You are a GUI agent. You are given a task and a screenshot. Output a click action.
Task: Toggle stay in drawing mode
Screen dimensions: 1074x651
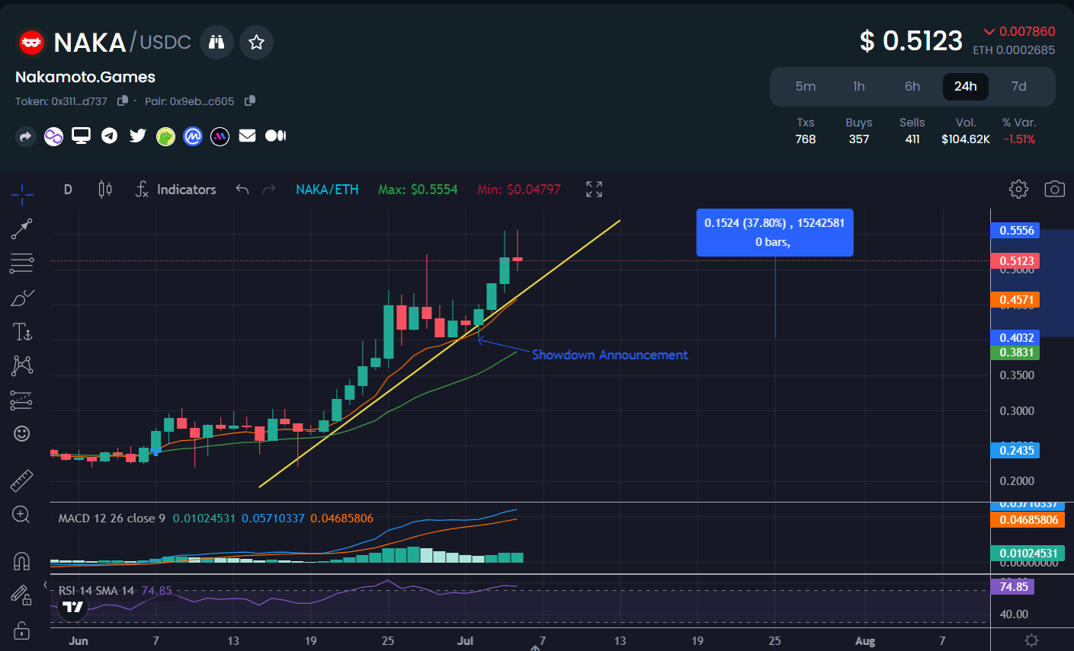pos(21,595)
